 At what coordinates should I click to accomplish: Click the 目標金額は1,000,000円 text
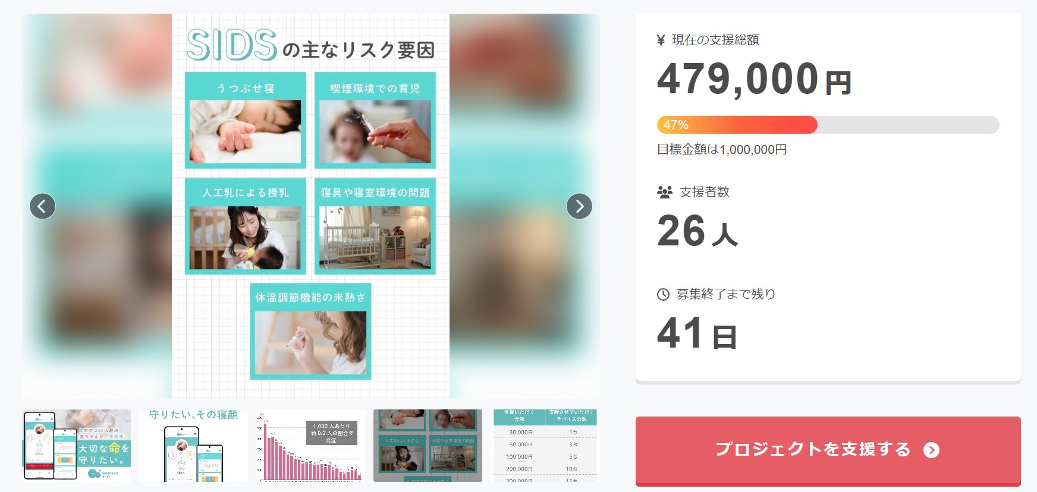722,150
